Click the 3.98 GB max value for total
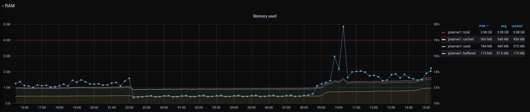530x112 pixels. point(486,32)
